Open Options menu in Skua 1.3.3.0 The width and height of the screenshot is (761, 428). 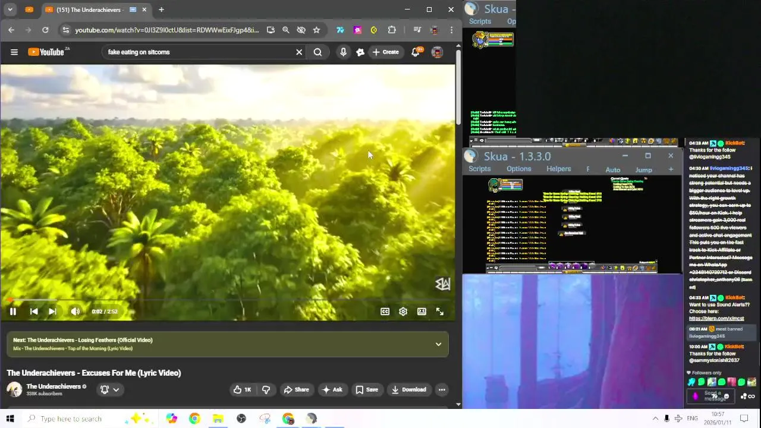coord(519,169)
